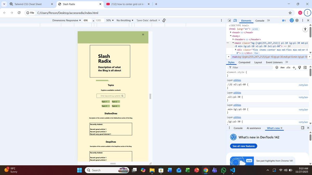Switch to the Tailwind CSS Cheat Sheet tab
312x175 pixels.
31,4
